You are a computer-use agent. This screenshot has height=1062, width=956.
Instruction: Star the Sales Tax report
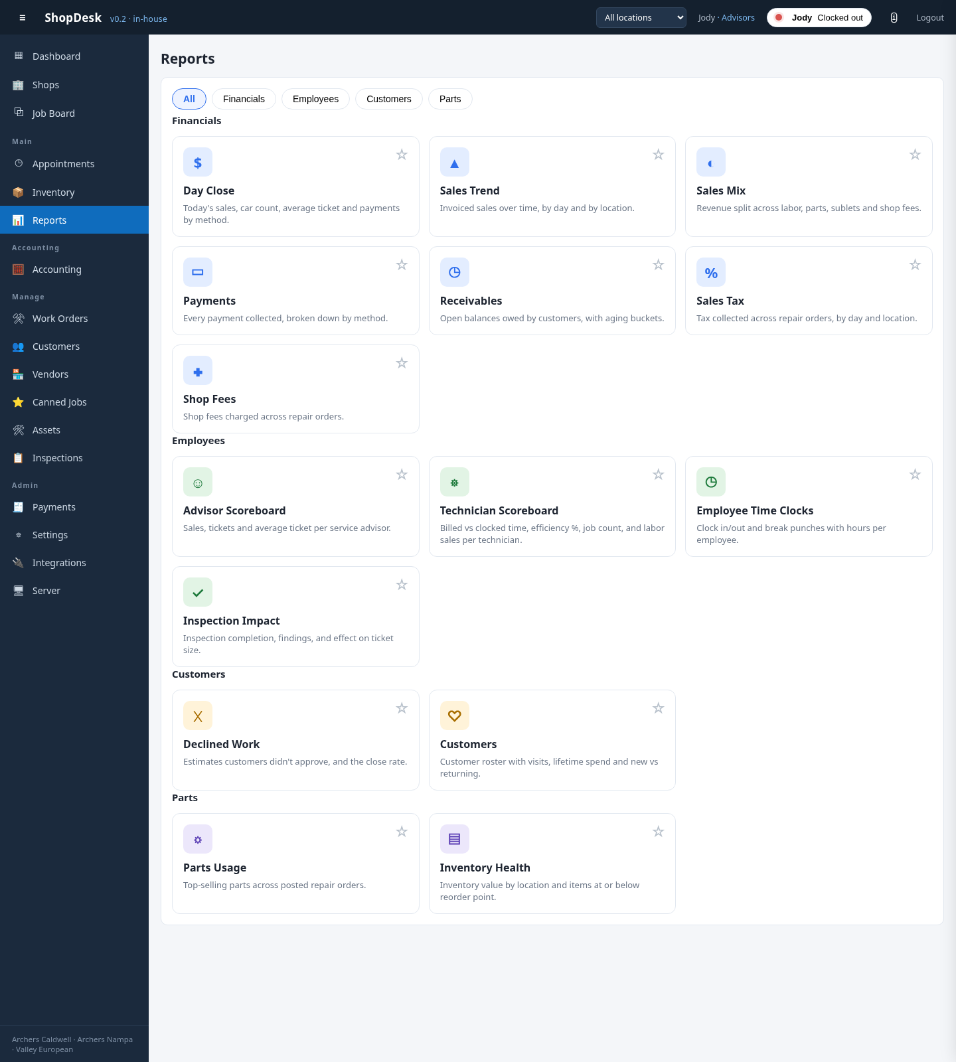915,265
